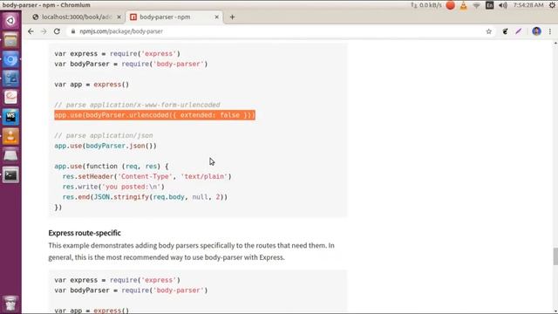Viewport: 558px width, 314px height.
Task: Click the VLC cone tray icon
Action: coord(463,5)
